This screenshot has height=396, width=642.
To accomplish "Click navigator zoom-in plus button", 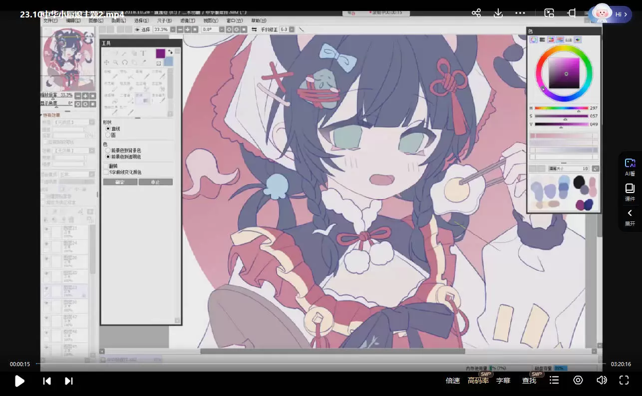I will tap(85, 96).
